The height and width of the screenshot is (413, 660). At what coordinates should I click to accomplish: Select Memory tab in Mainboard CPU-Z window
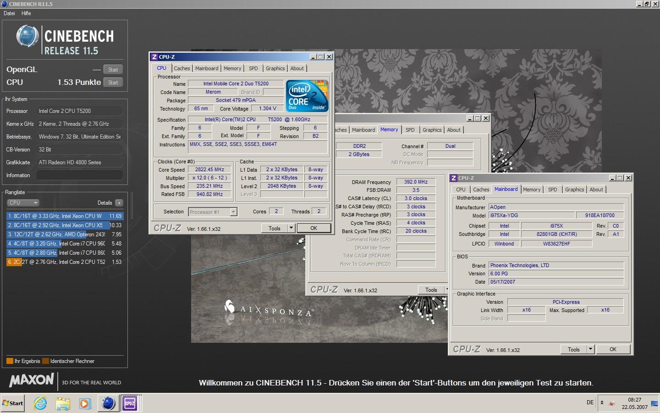click(532, 190)
